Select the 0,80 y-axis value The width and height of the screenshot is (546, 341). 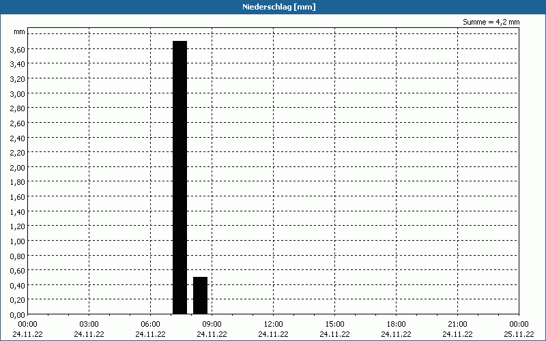(x=18, y=256)
